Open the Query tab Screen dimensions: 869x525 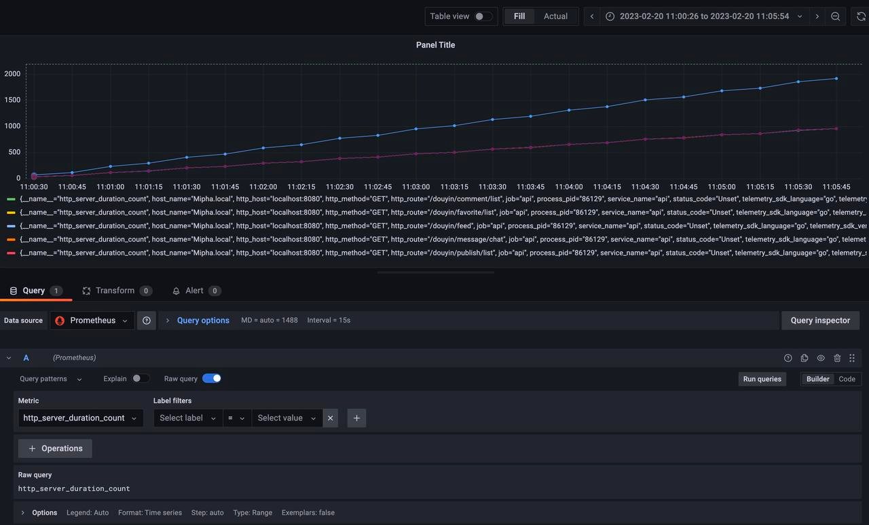(35, 290)
